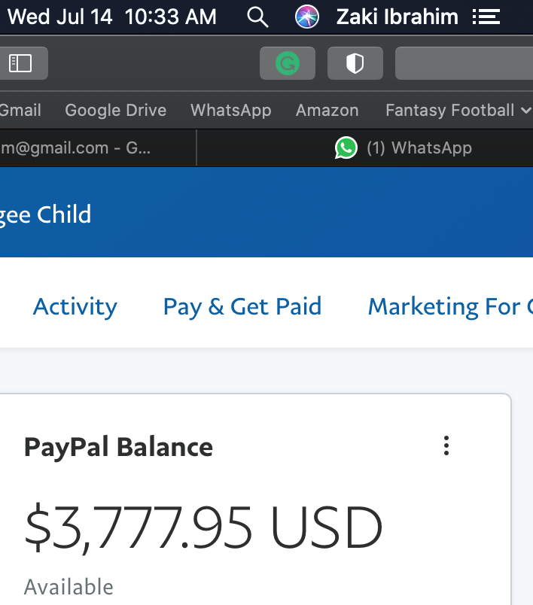The width and height of the screenshot is (533, 605).
Task: Open the Gmail bookmark
Action: [x=20, y=111]
